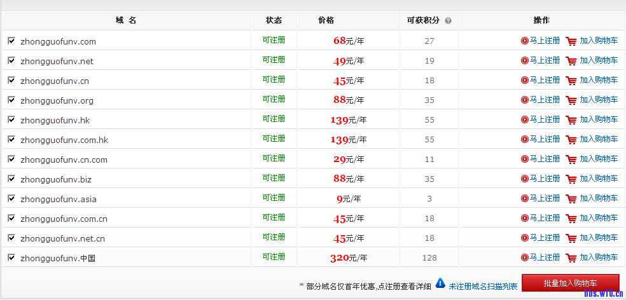Click red register icon for zhongguofunv.com
Screen dimensions: 626x300
pyautogui.click(x=525, y=41)
